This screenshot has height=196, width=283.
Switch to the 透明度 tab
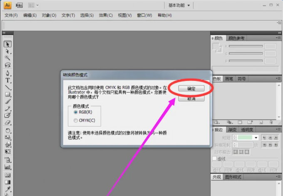(247, 130)
